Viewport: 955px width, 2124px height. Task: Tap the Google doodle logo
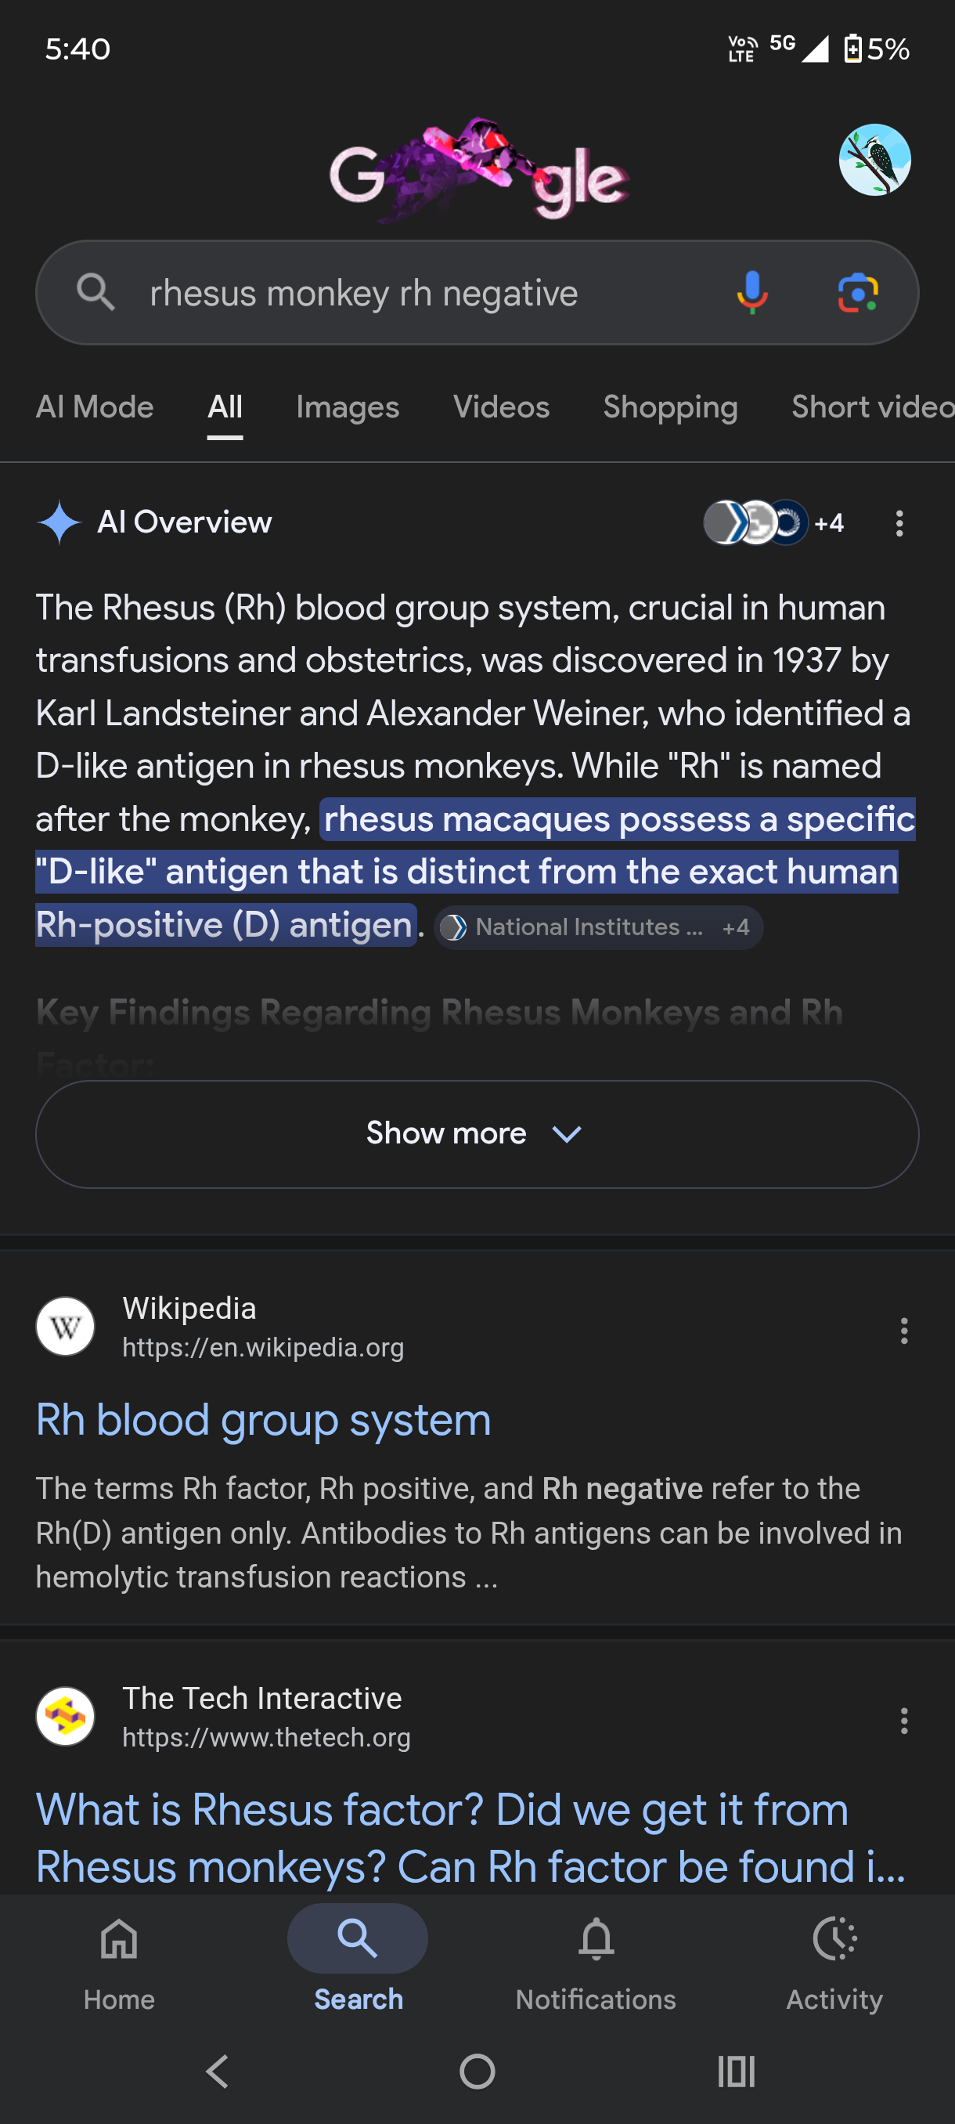point(480,171)
